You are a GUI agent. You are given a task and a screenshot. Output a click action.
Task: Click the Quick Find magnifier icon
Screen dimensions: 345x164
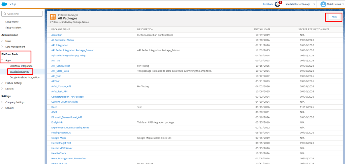[x=5, y=14]
